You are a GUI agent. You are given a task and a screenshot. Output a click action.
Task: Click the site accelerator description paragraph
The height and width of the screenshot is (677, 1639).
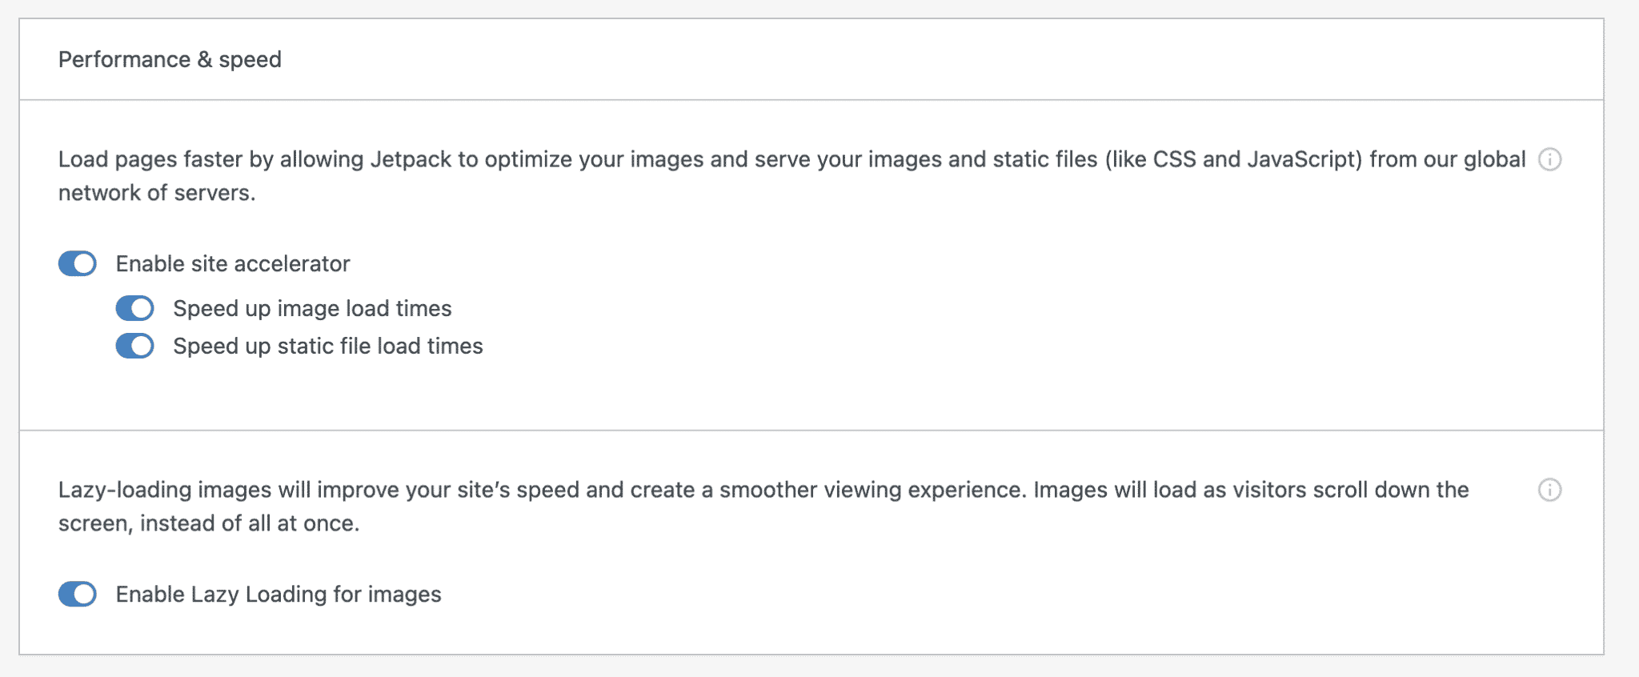[x=791, y=175]
